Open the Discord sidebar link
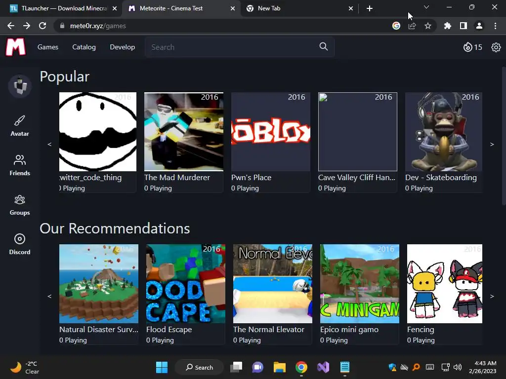The height and width of the screenshot is (379, 506). click(x=20, y=244)
